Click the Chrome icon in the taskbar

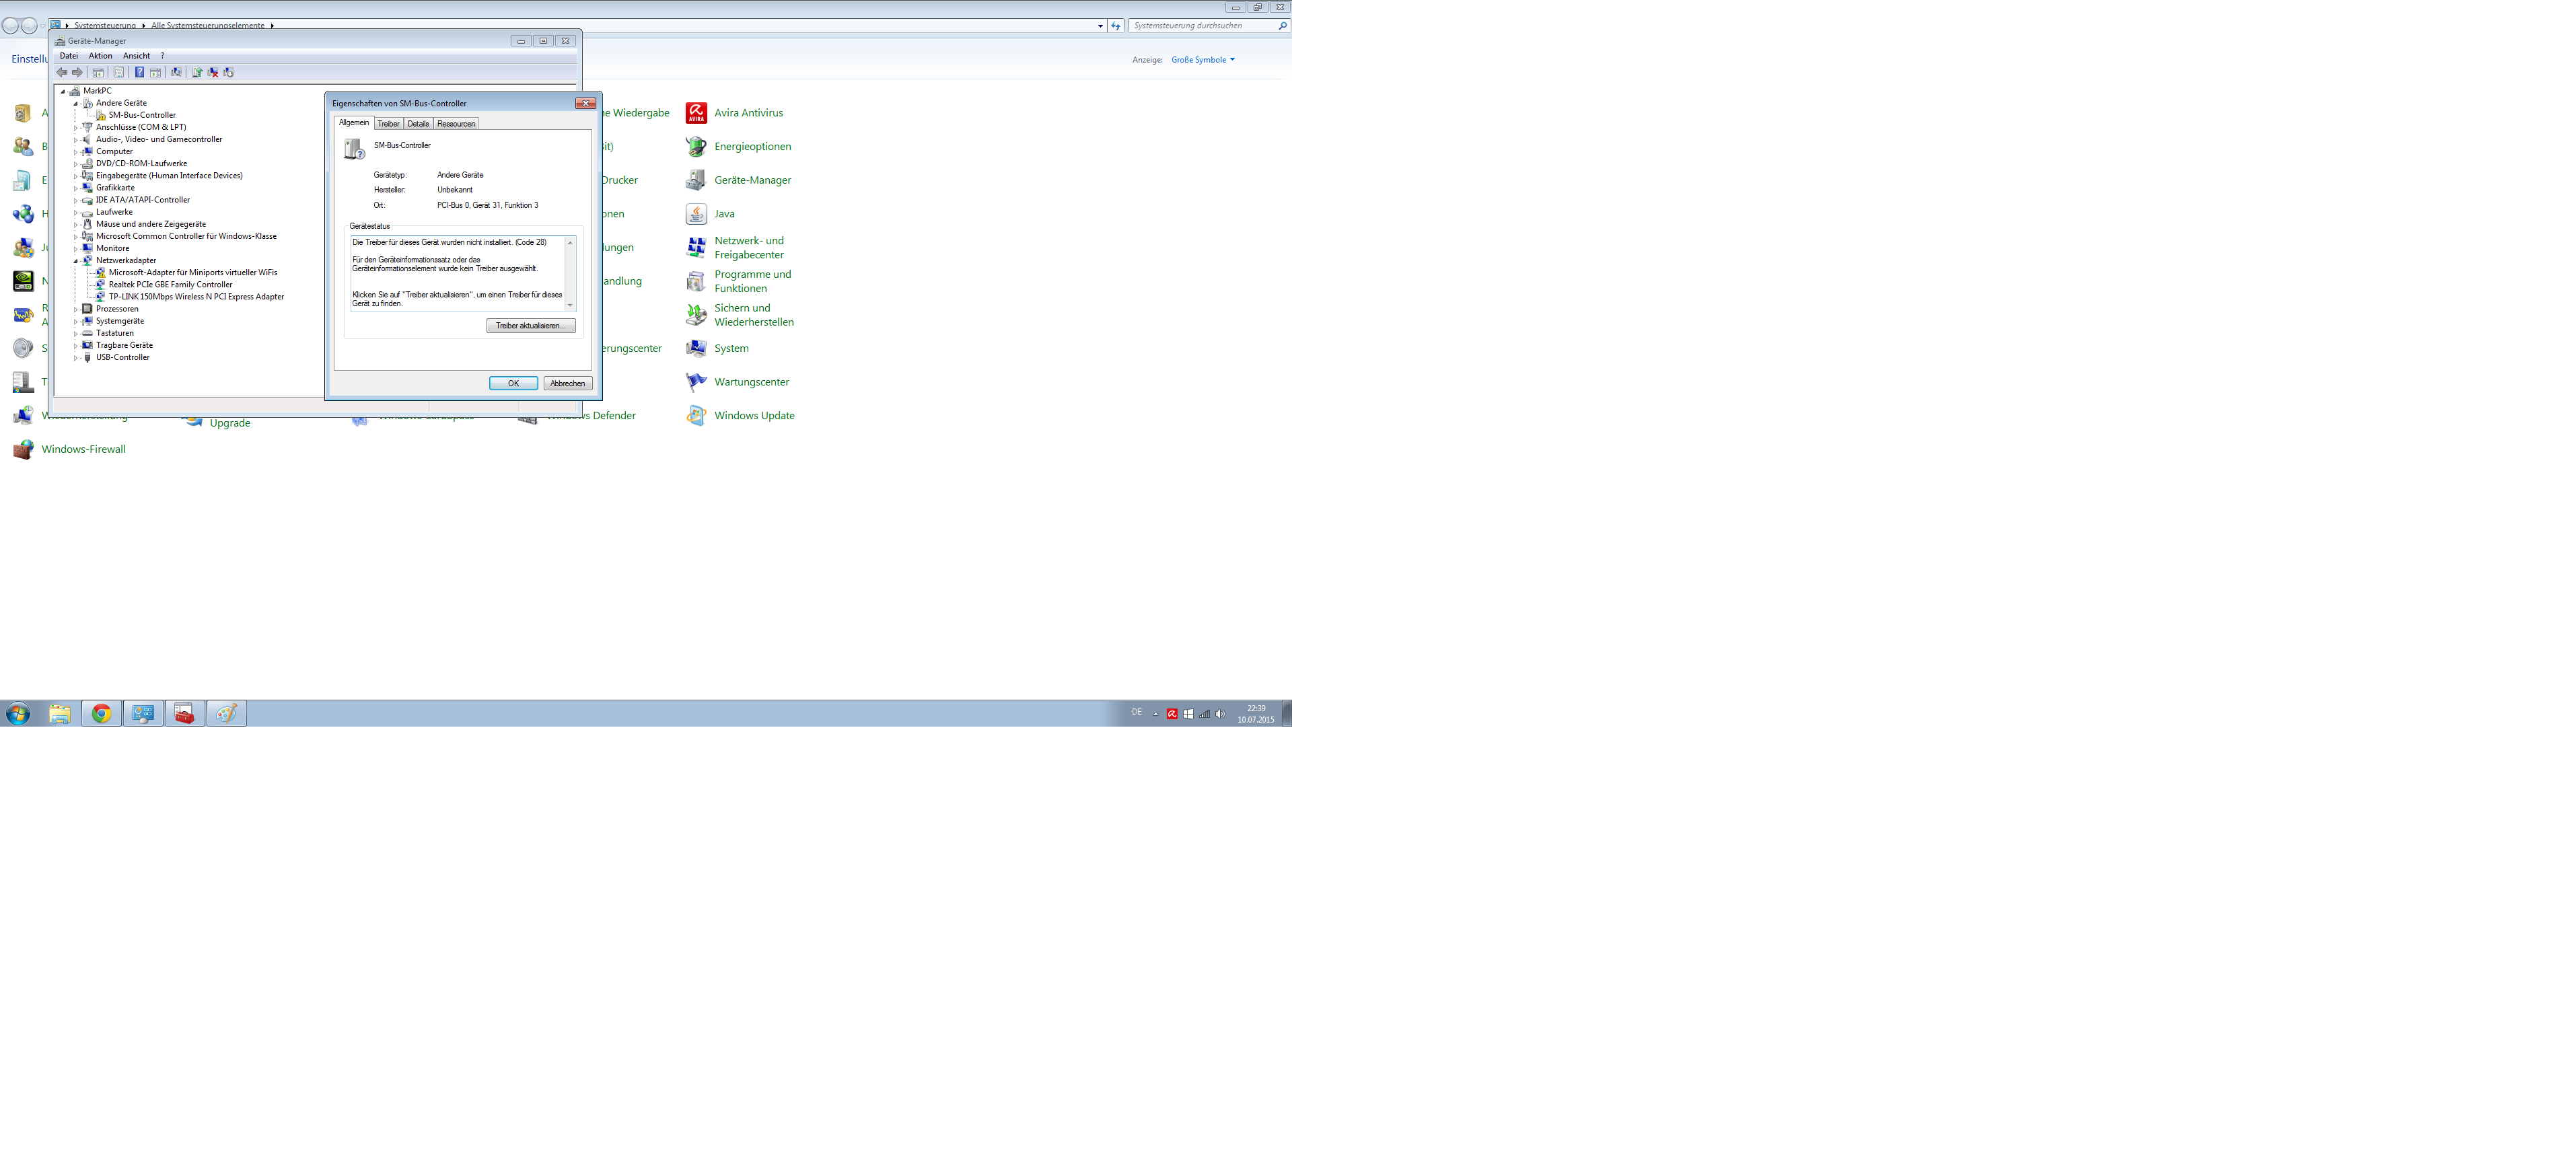pyautogui.click(x=101, y=714)
